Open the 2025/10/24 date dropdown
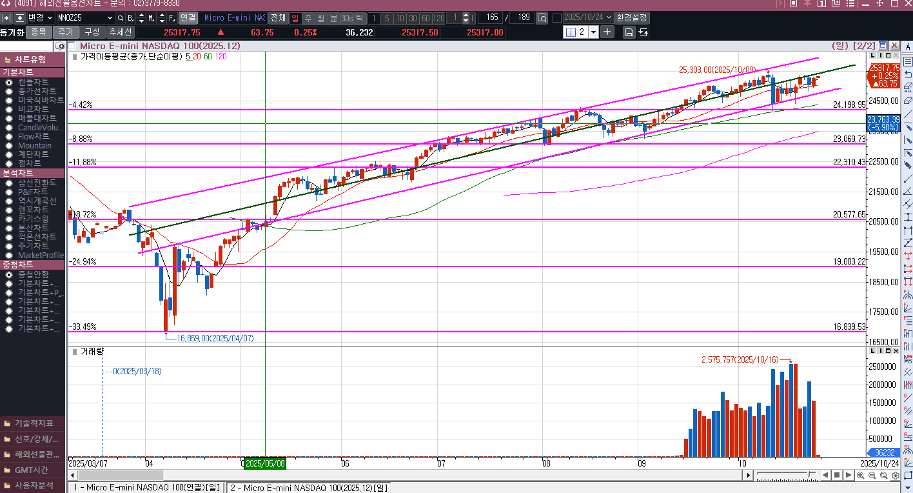The height and width of the screenshot is (493, 913). click(608, 18)
